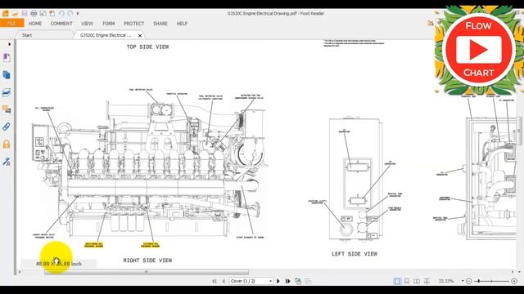Click the previous view icon
This screenshot has width=524, height=294.
[298, 281]
